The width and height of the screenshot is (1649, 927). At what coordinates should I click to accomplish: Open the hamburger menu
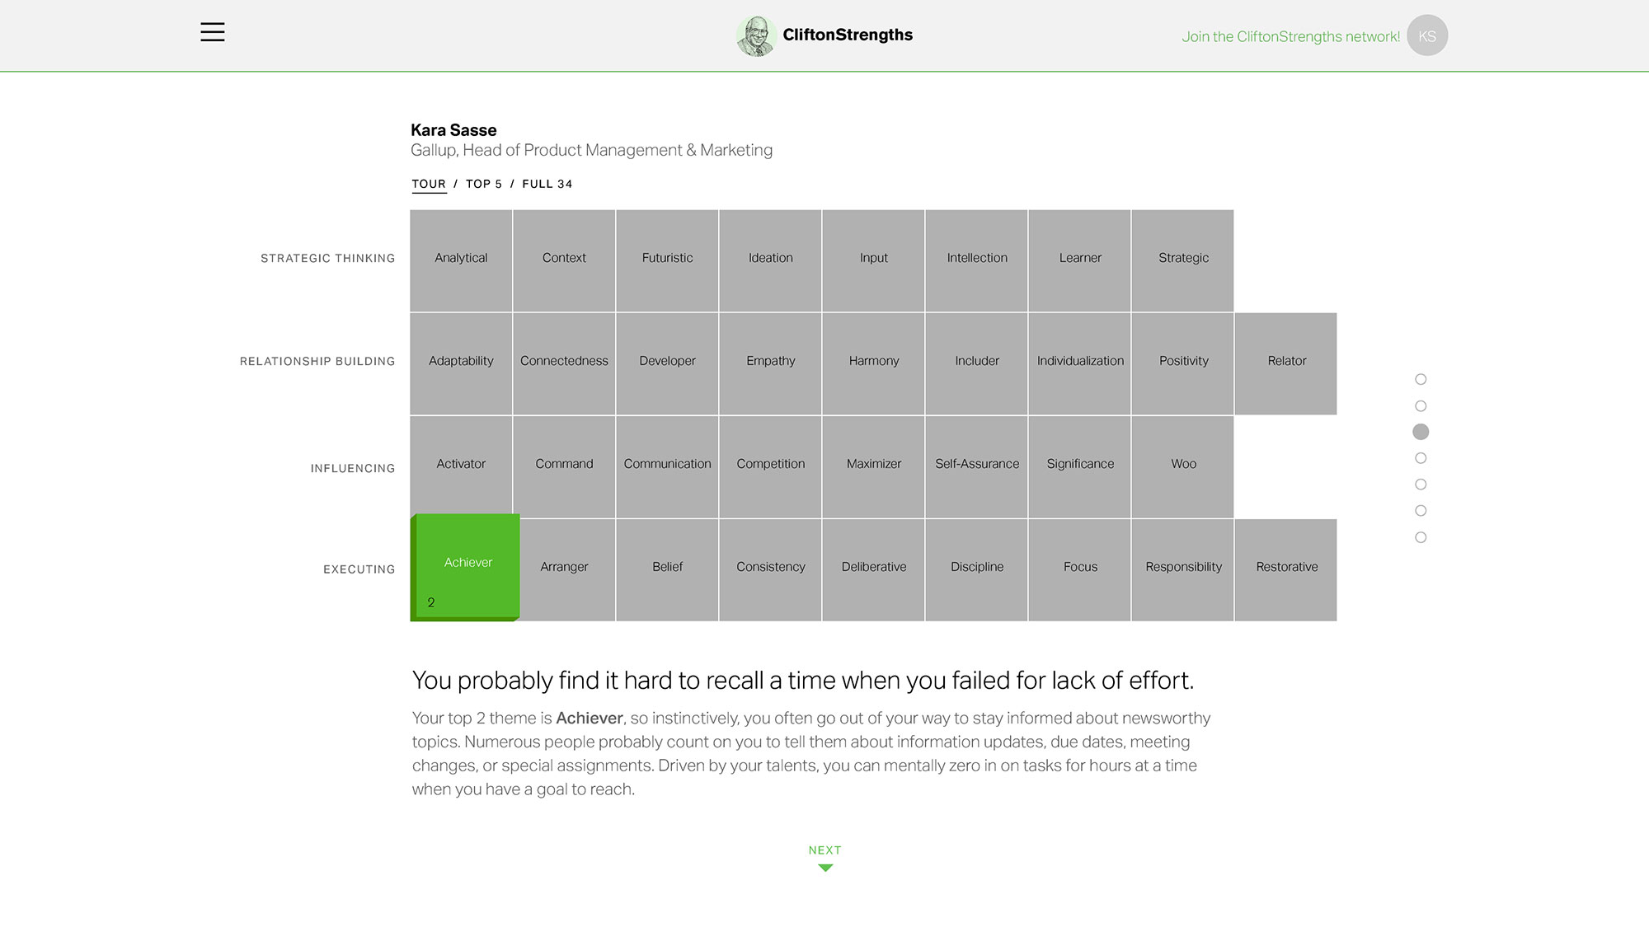pos(213,32)
